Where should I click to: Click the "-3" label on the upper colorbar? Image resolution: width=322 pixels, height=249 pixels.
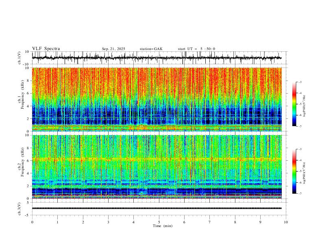coord(300,82)
